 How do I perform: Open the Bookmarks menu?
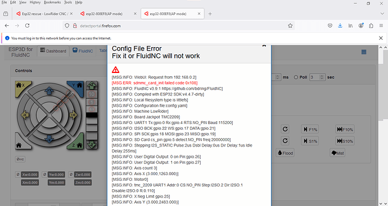[x=52, y=2]
